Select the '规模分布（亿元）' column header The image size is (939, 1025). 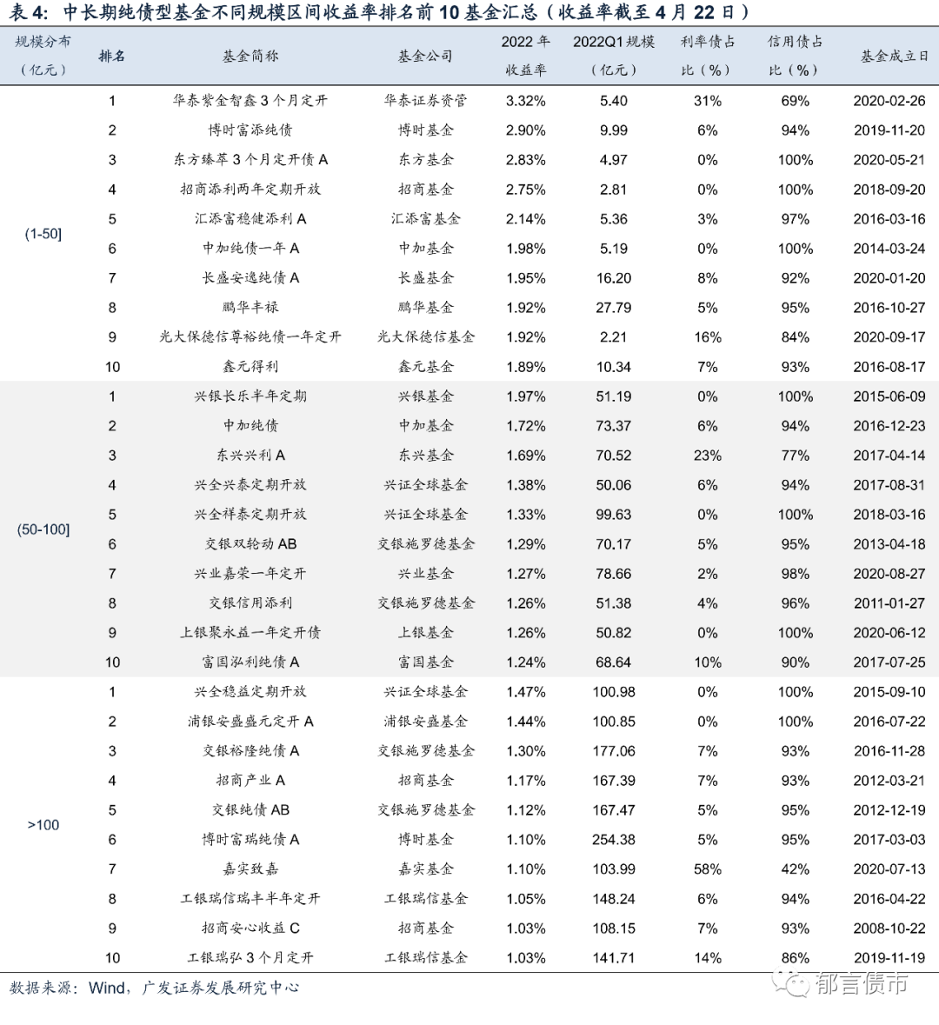coord(43,56)
